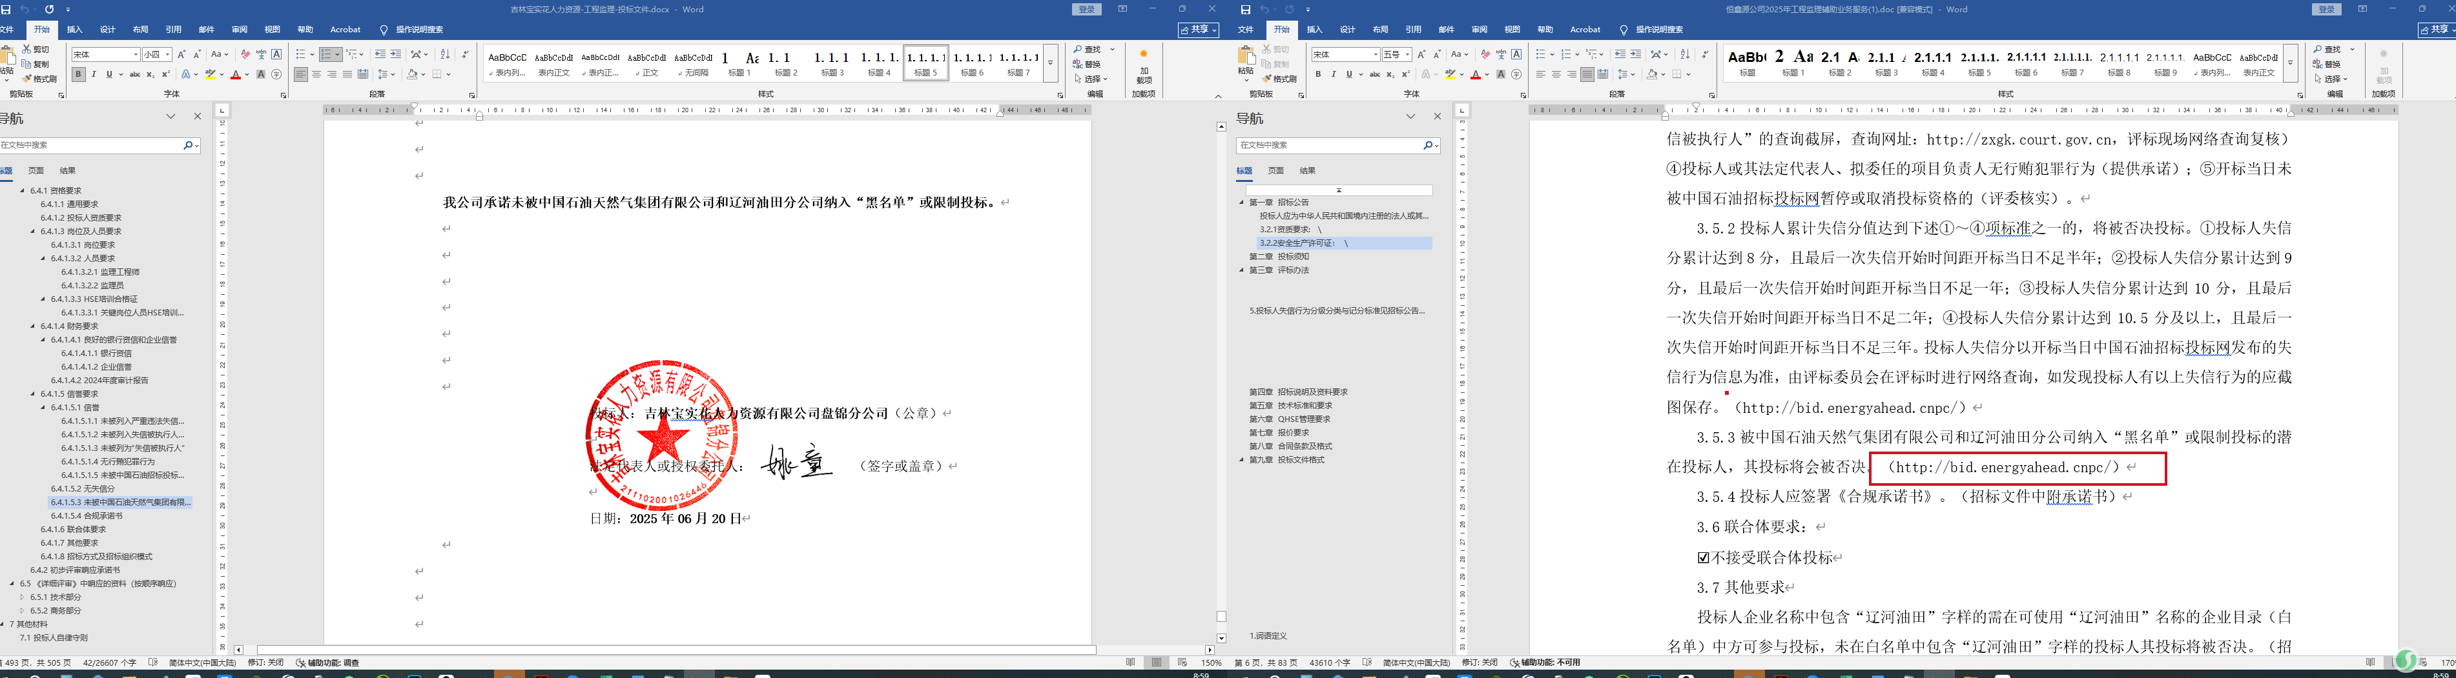Apply red font color in right window ribbon
This screenshot has width=2456, height=678.
coord(1475,74)
